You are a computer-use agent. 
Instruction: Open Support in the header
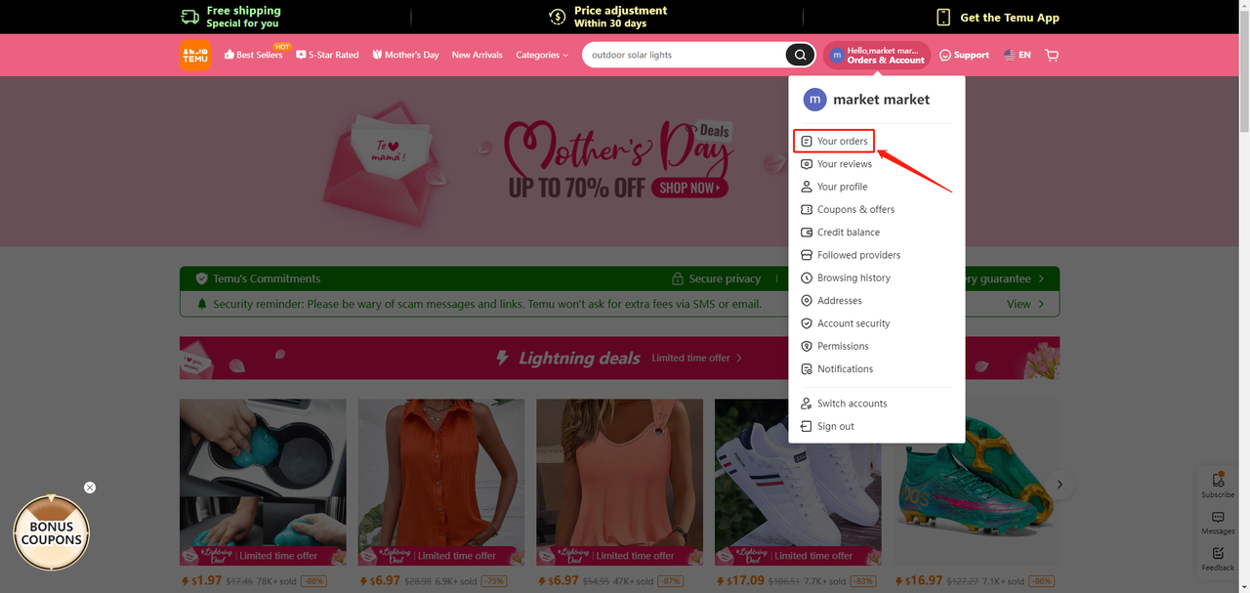964,55
